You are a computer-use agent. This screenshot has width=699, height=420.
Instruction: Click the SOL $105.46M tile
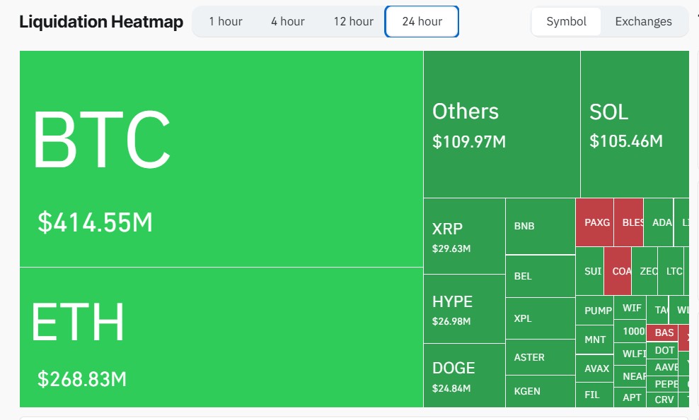pyautogui.click(x=634, y=124)
